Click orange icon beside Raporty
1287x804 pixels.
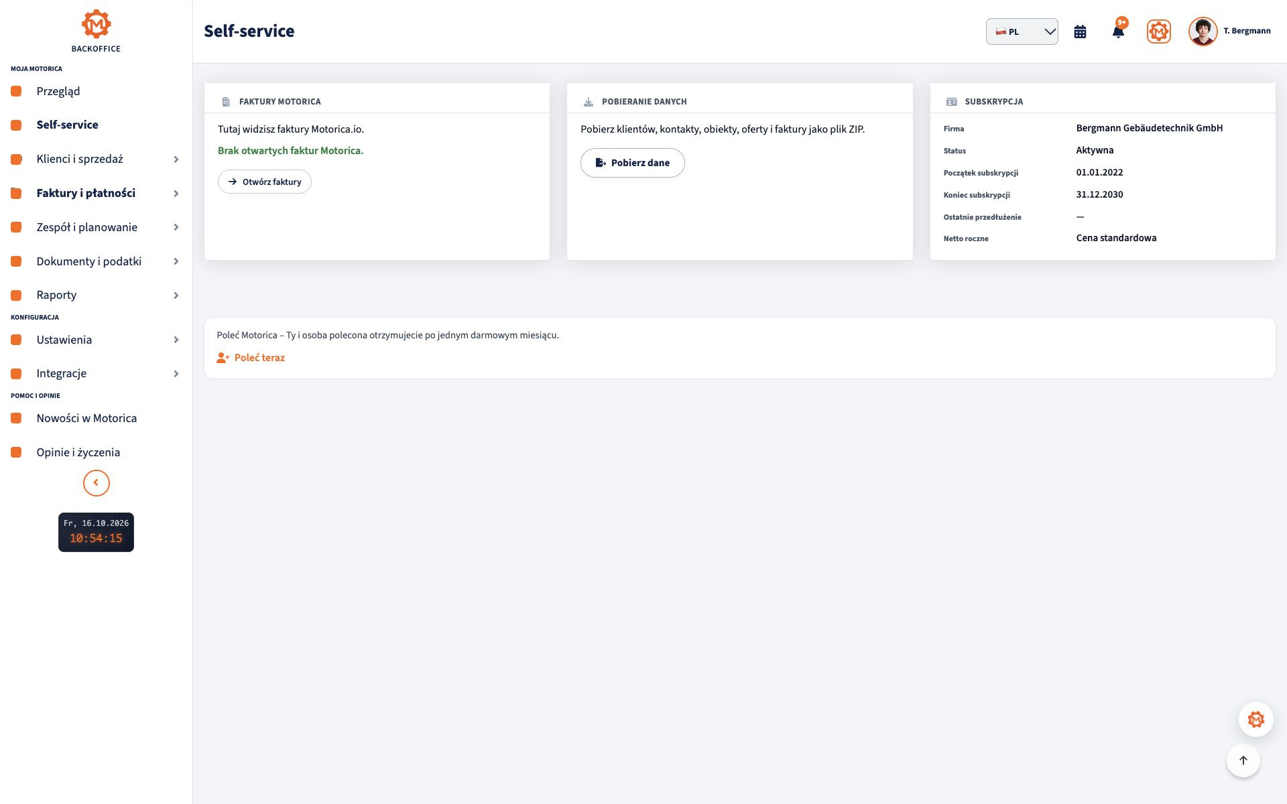17,295
